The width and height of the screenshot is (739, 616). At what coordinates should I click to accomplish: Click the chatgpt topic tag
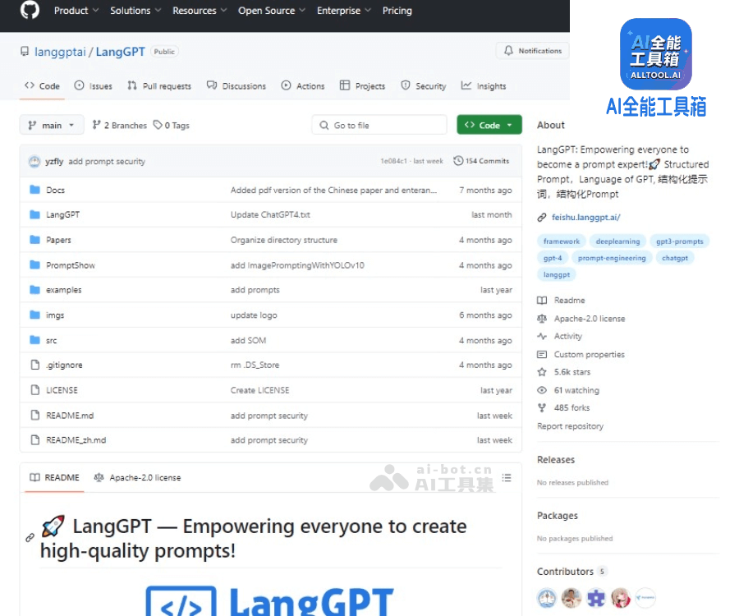click(x=675, y=258)
